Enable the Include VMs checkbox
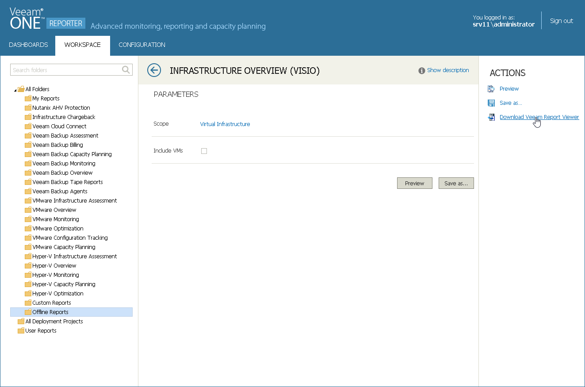585x387 pixels. point(204,151)
